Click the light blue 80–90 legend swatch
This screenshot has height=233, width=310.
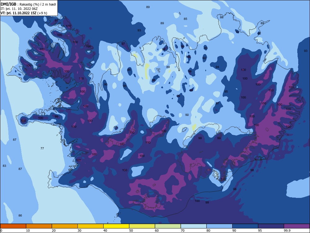click(x=219, y=226)
